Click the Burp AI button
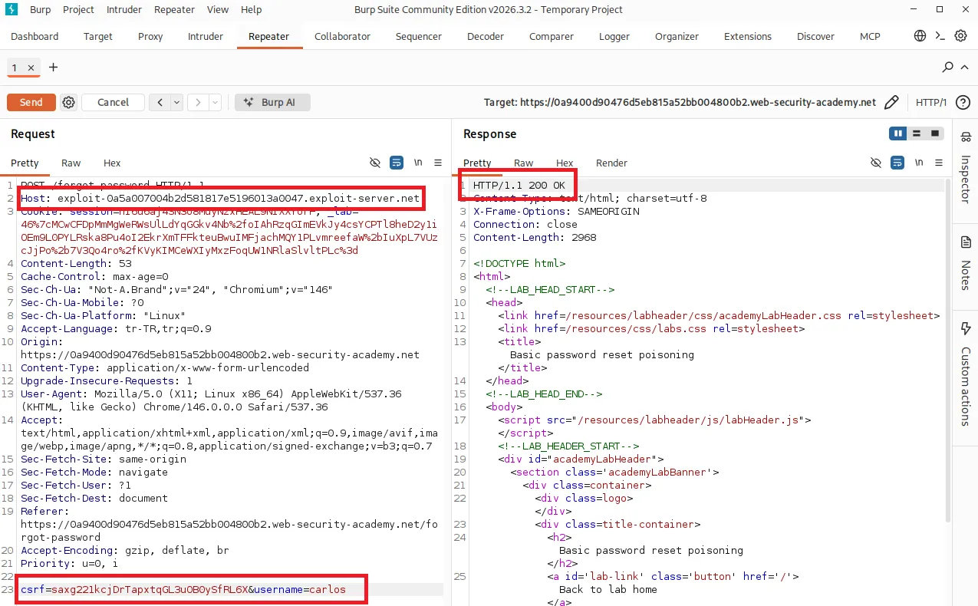This screenshot has height=606, width=978. tap(272, 102)
